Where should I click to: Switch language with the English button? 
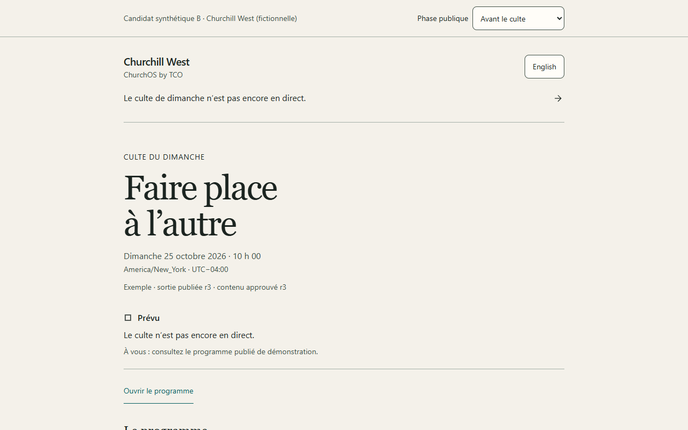point(544,67)
